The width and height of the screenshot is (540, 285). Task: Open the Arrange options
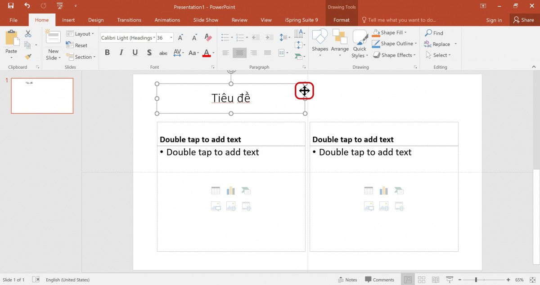(x=340, y=44)
